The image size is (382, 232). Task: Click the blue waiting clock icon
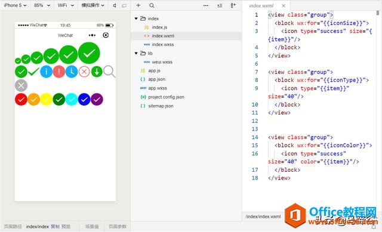pos(72,72)
